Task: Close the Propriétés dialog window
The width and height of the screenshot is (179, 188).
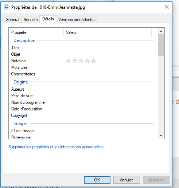Action: [167, 7]
